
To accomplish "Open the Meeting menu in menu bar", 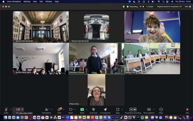I will (x=27, y=1).
